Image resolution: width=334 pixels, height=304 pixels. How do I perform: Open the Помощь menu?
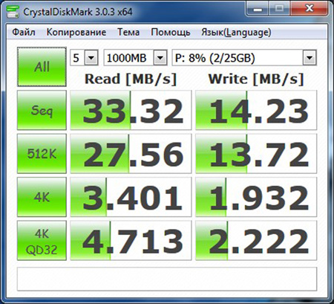coord(171,32)
